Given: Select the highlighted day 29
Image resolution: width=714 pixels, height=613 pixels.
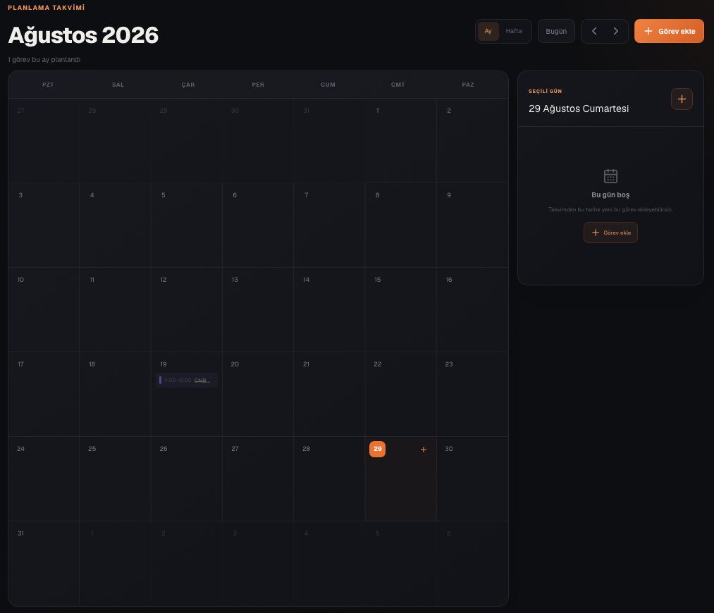Looking at the screenshot, I should 378,449.
